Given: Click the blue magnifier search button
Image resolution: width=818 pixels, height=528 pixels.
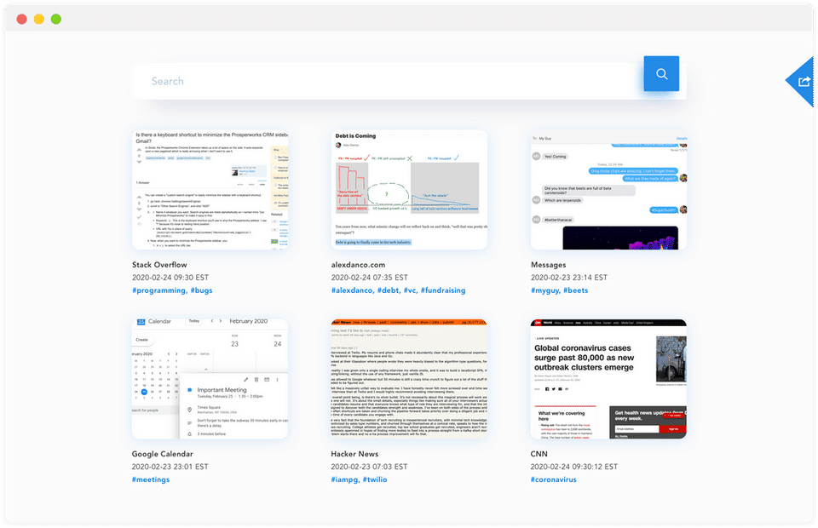Looking at the screenshot, I should tap(661, 73).
